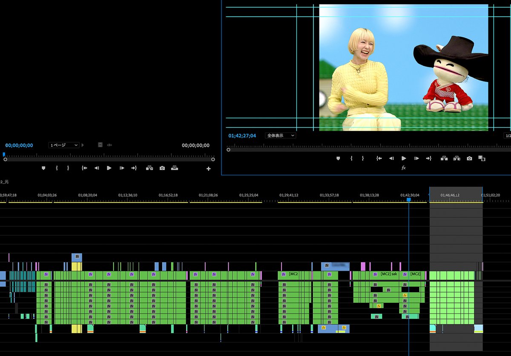This screenshot has width=511, height=356.
Task: Go to In point in Program monitor
Action: (x=379, y=158)
